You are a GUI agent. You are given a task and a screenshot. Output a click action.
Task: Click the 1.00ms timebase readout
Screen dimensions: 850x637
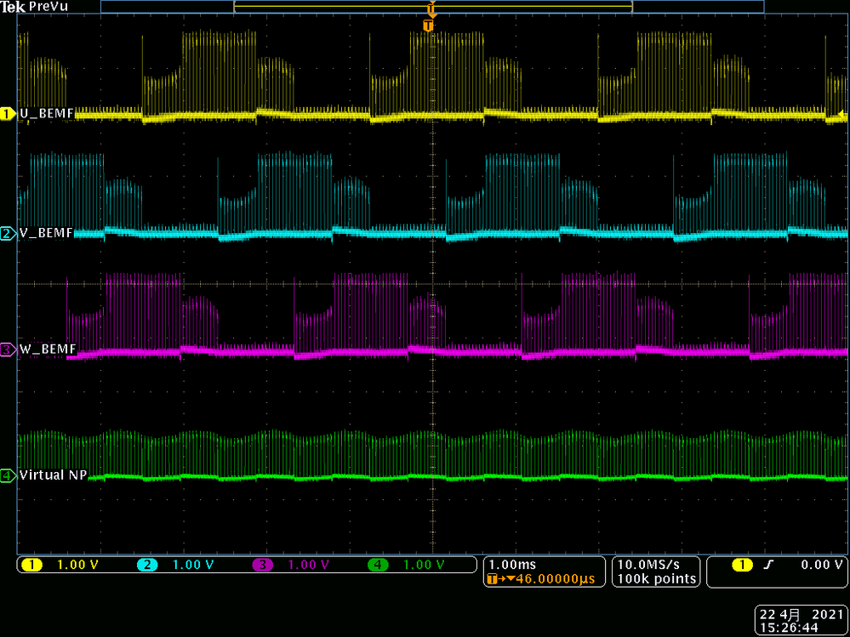513,565
